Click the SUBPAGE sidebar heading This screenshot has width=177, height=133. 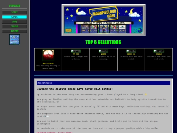coord(14,6)
